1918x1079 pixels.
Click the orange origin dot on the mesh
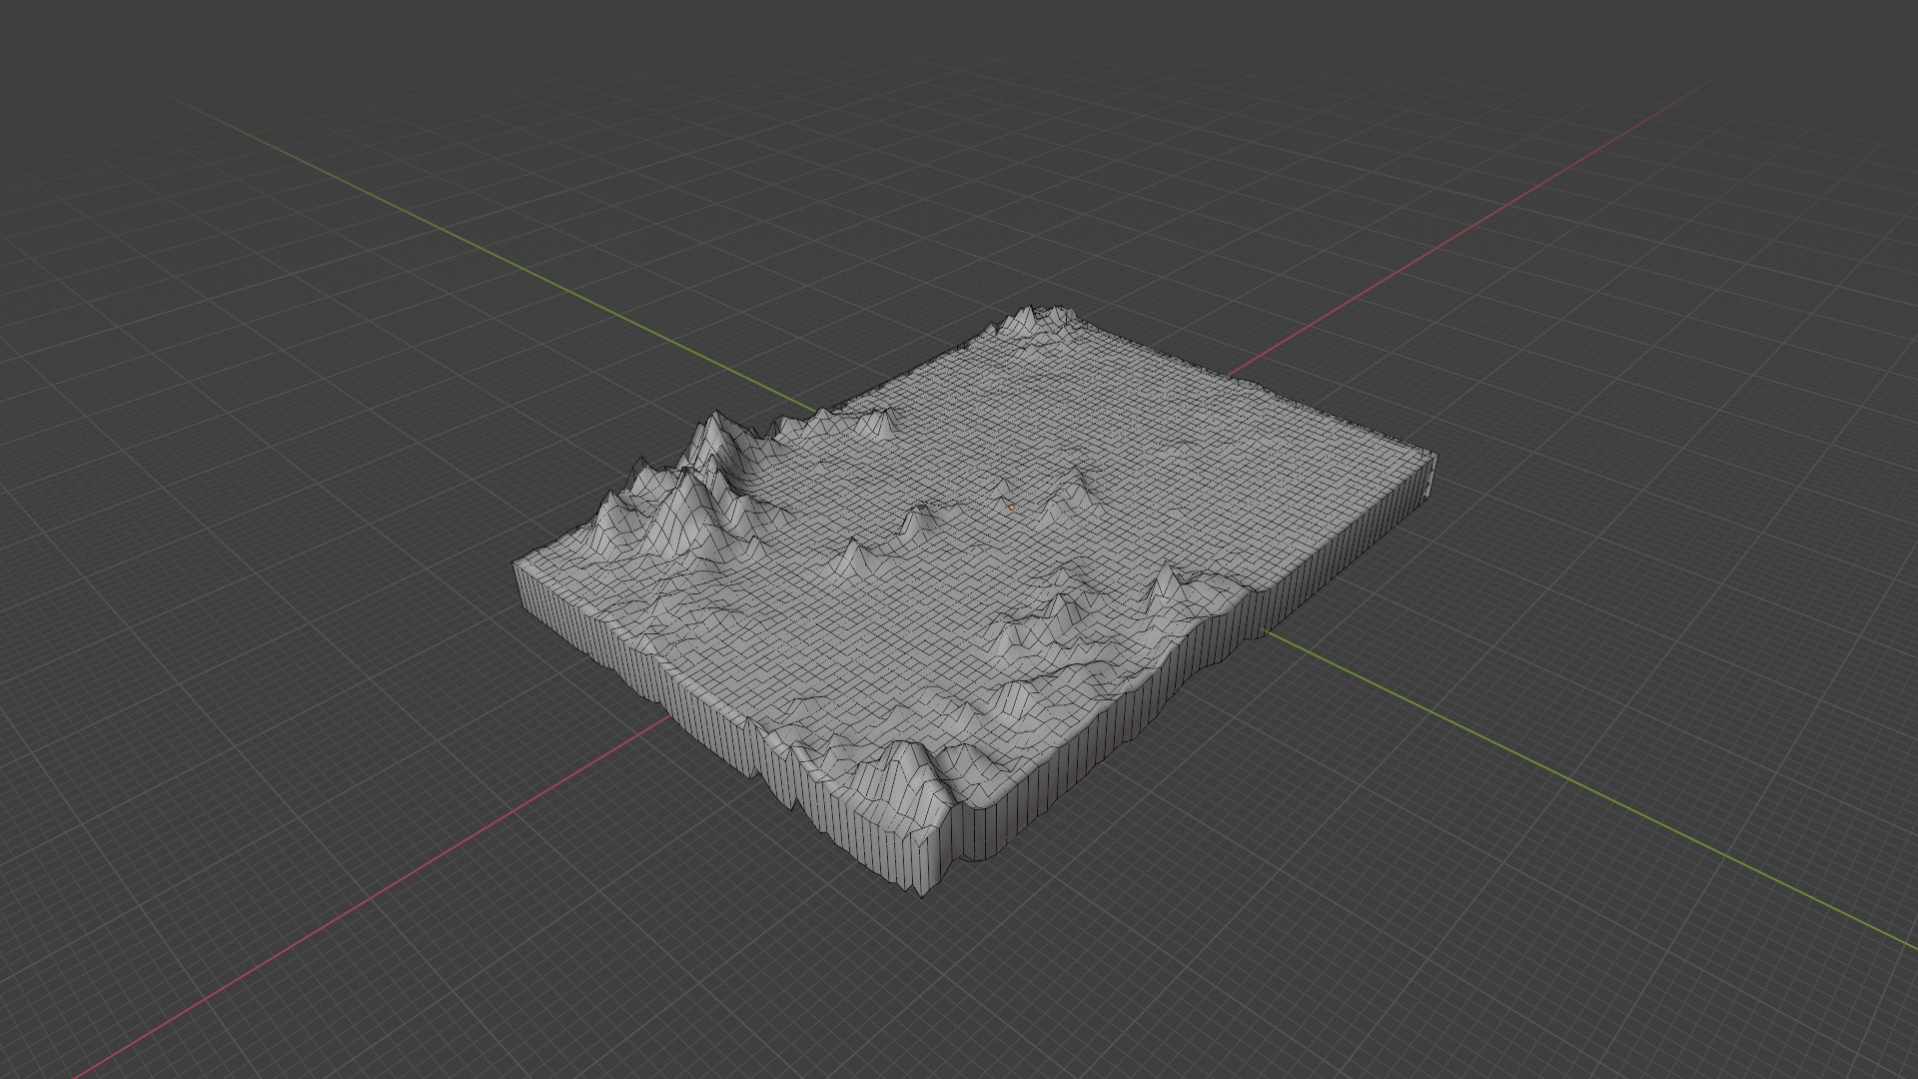point(1011,508)
